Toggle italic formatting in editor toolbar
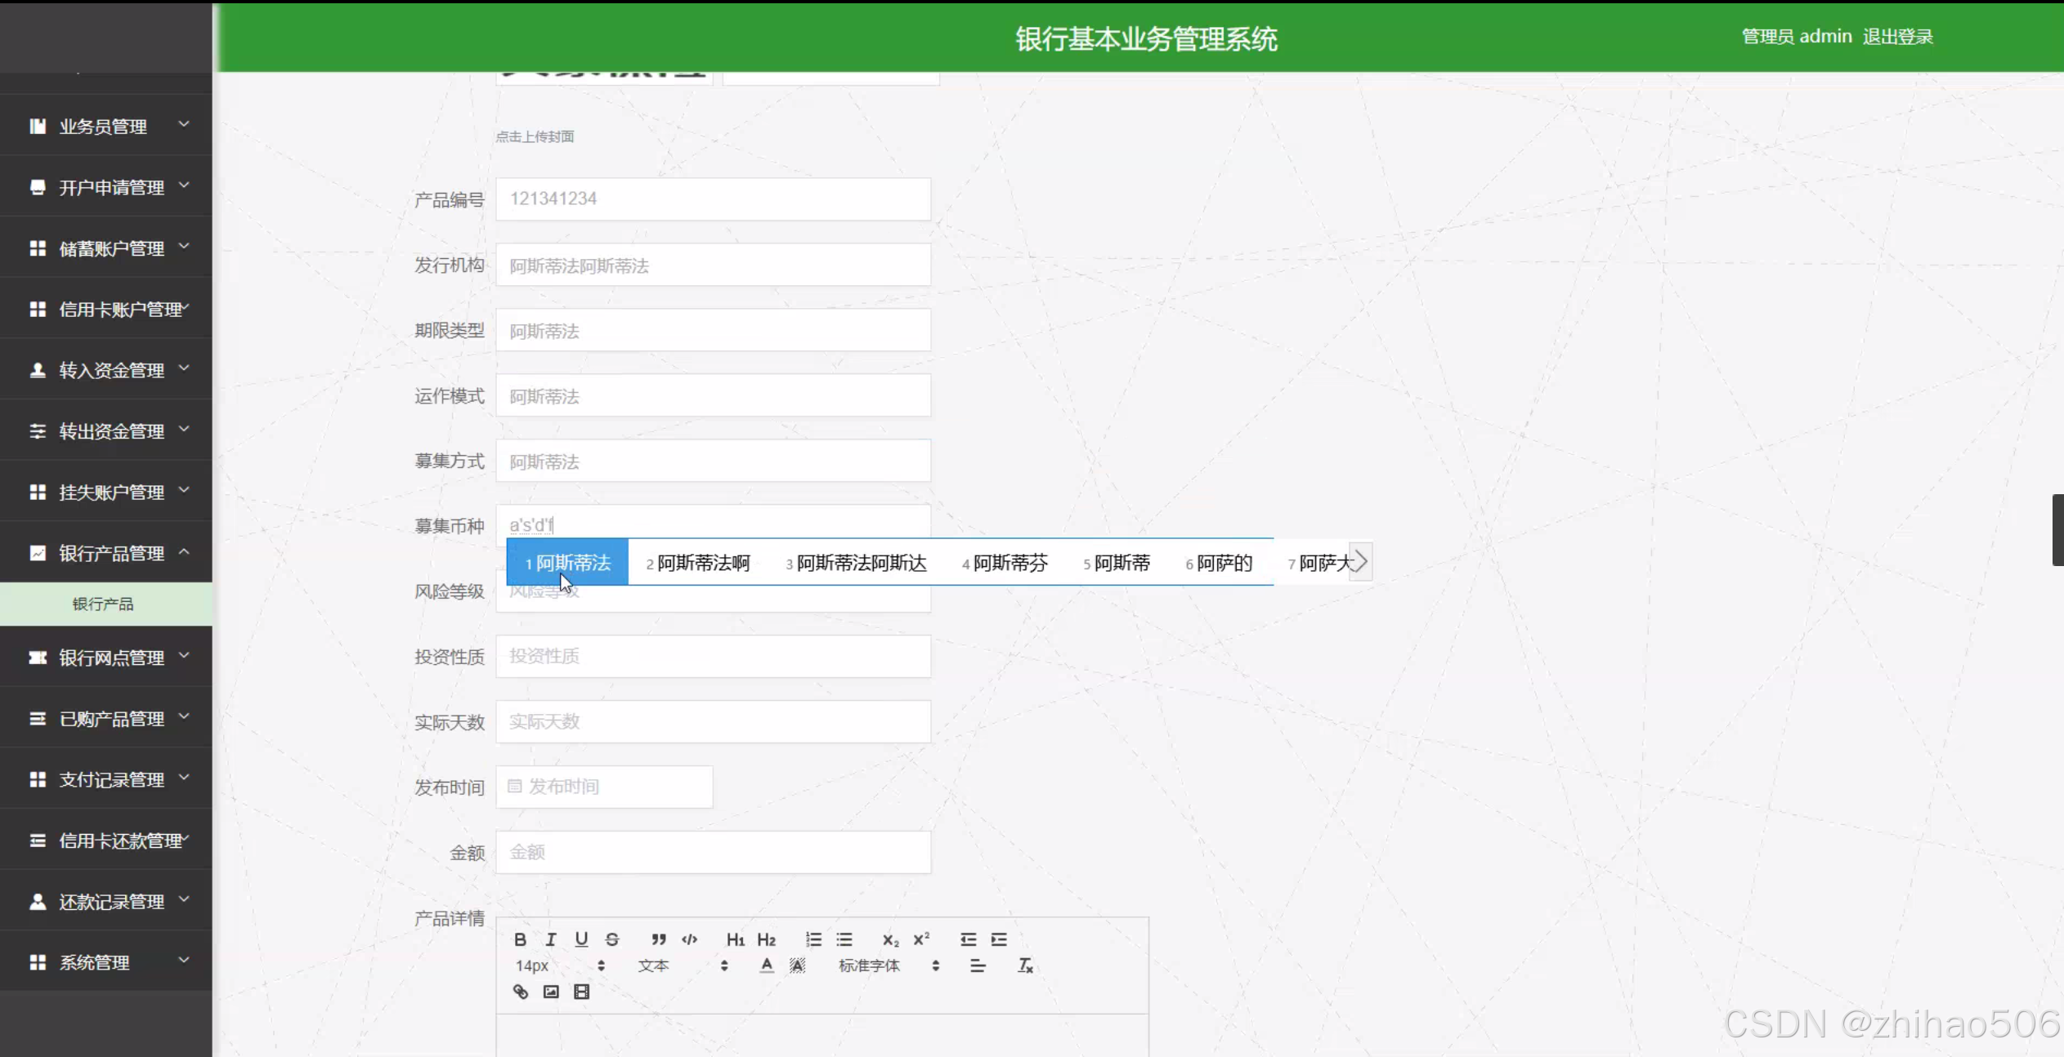Viewport: 2064px width, 1057px height. pyautogui.click(x=551, y=939)
